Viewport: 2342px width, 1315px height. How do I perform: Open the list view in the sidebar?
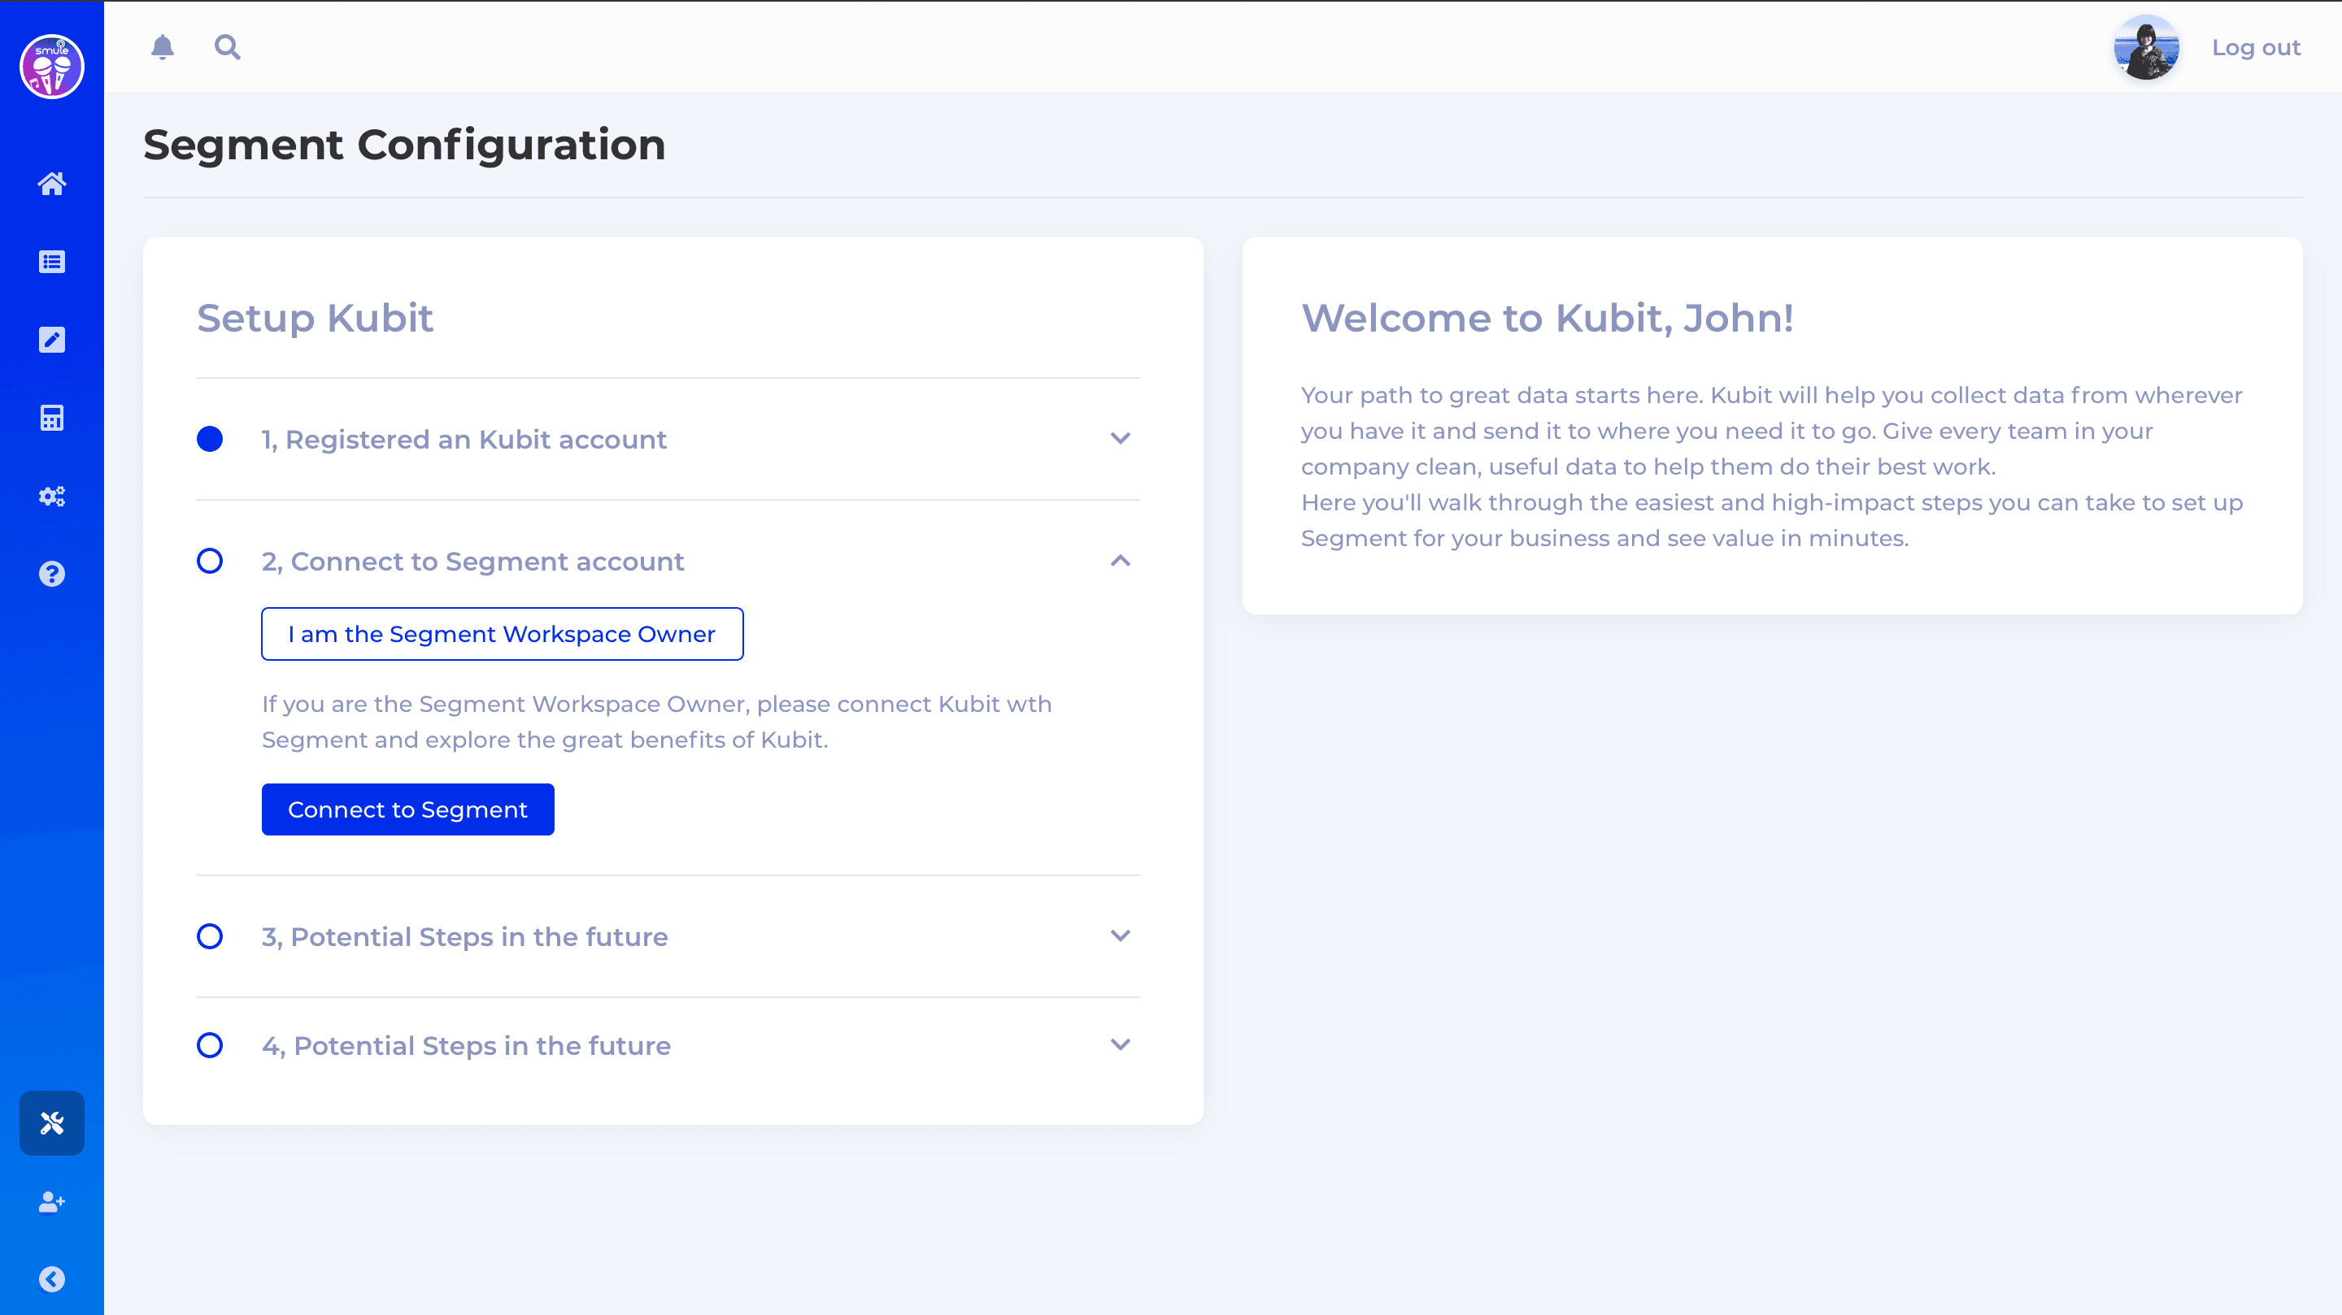pyautogui.click(x=52, y=262)
